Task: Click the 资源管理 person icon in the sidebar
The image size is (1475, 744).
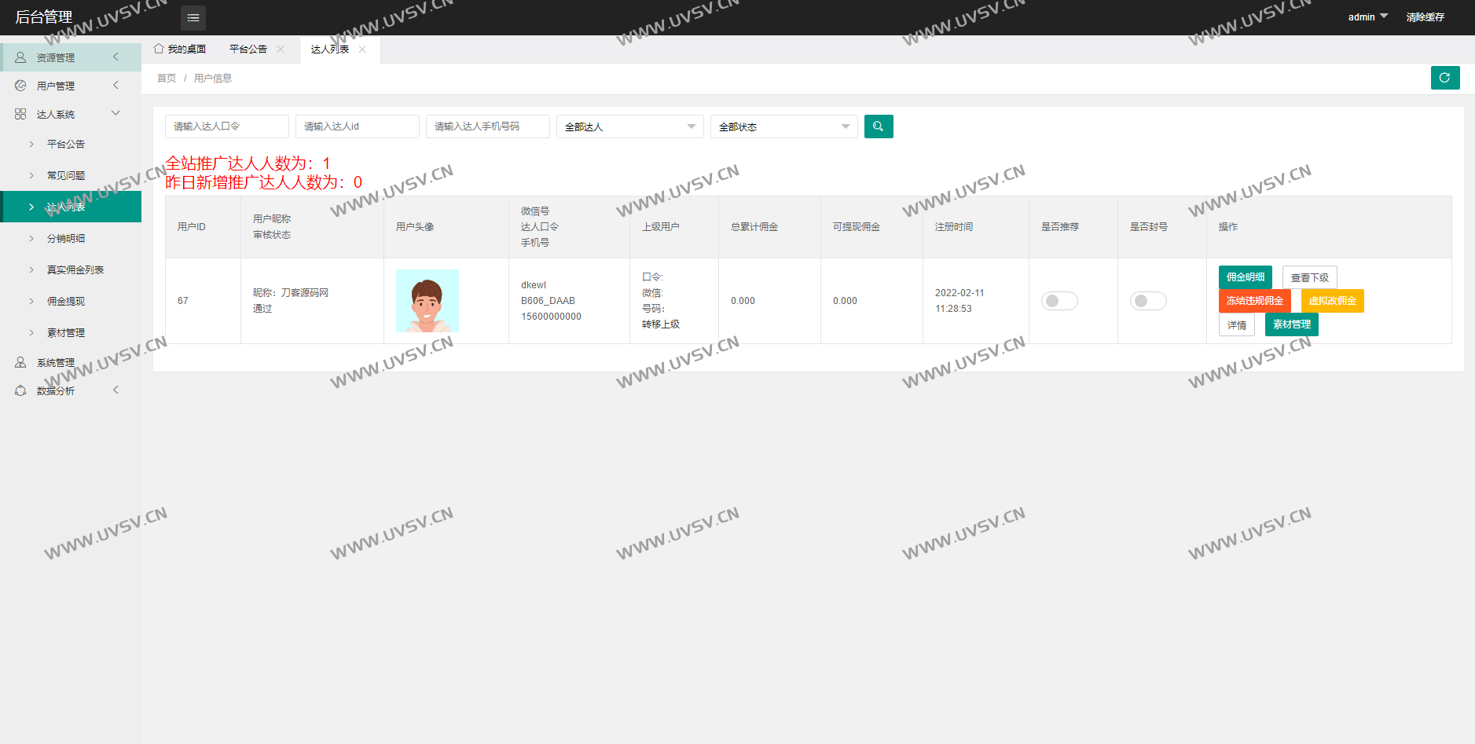Action: 20,57
